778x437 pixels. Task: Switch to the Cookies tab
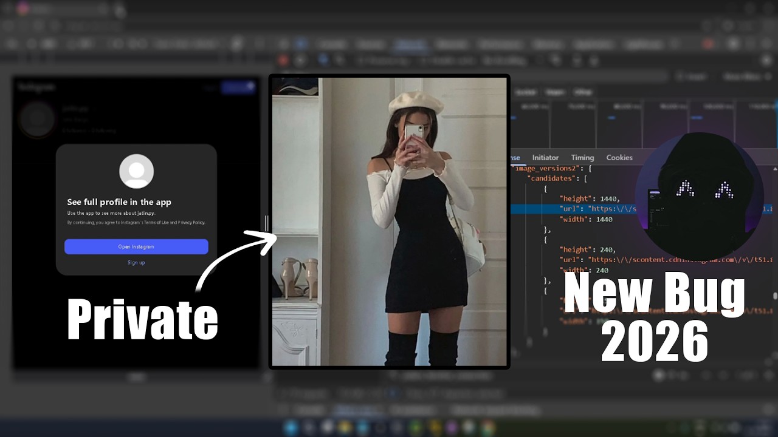619,158
